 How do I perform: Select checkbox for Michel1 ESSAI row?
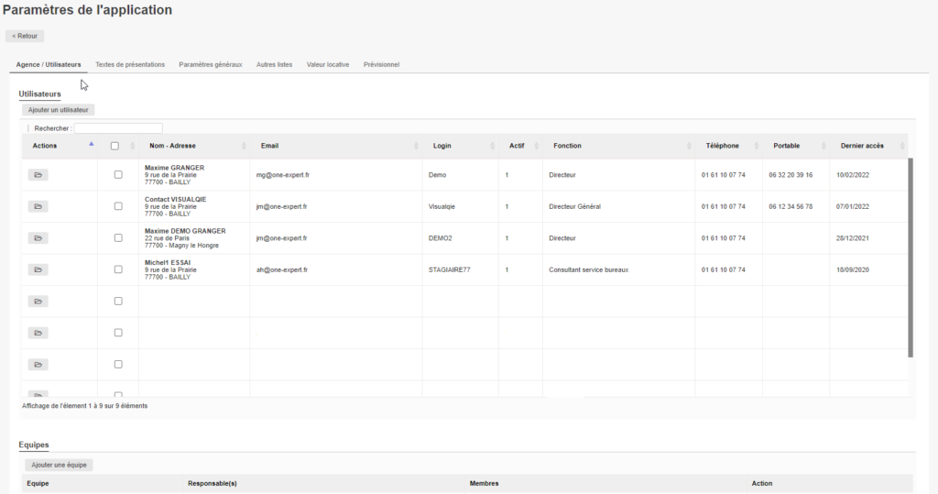click(x=118, y=269)
